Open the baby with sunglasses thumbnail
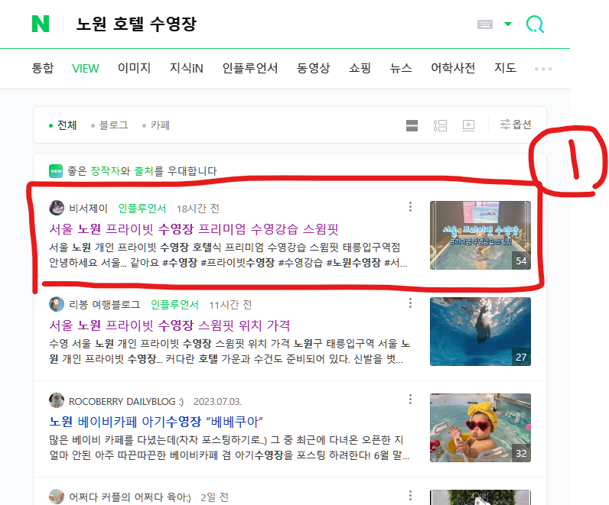Screen dimensions: 609x505 480,427
